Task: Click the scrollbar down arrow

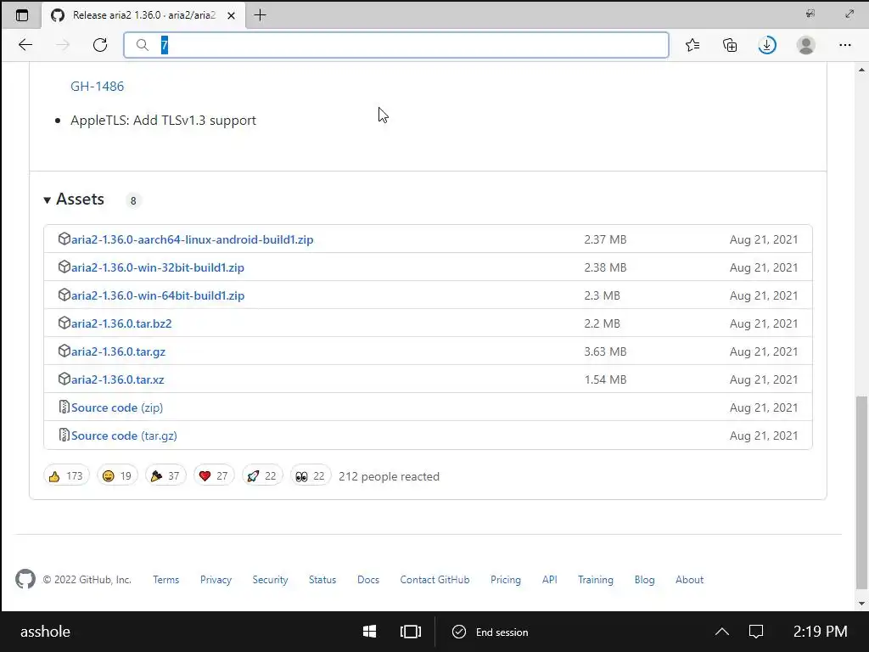Action: [861, 604]
